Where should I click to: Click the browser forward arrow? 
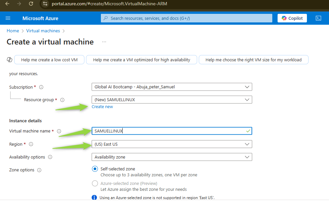[19, 4]
